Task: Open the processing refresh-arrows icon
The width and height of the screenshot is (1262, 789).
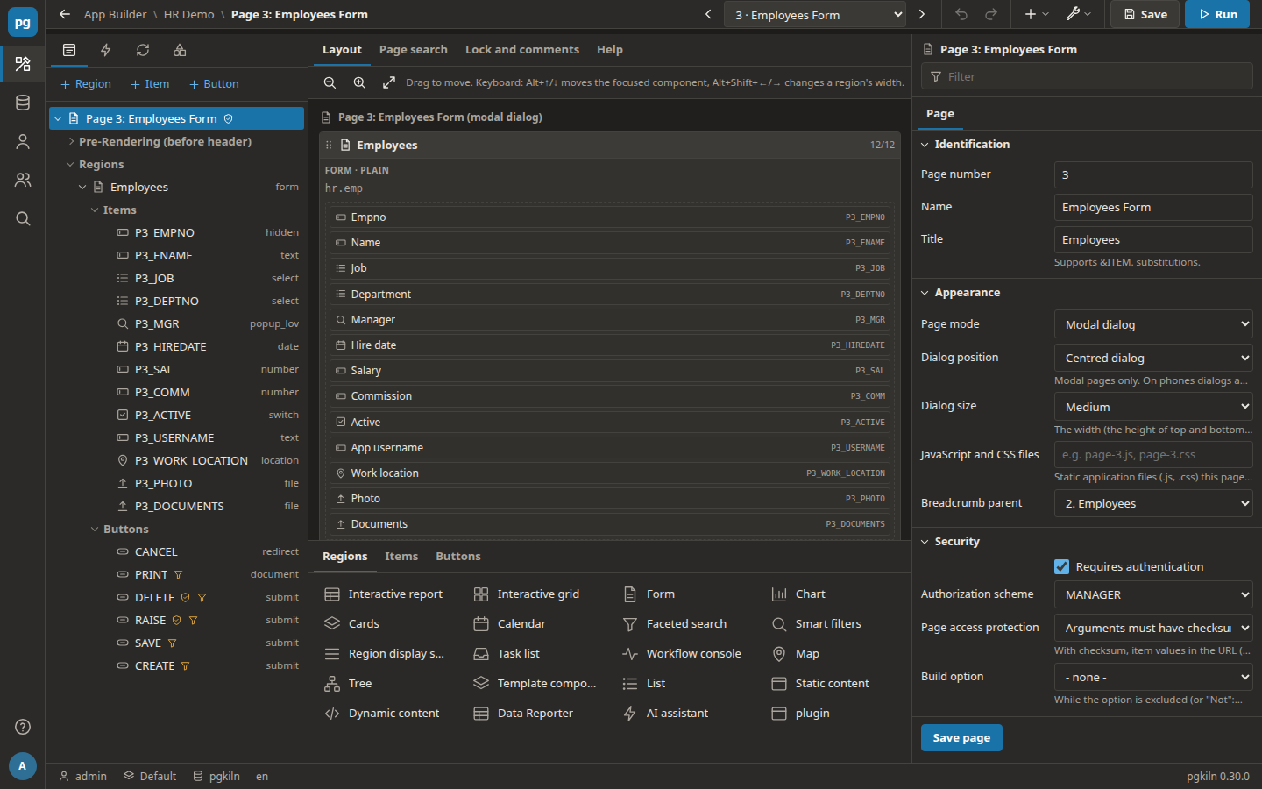Action: 143,50
